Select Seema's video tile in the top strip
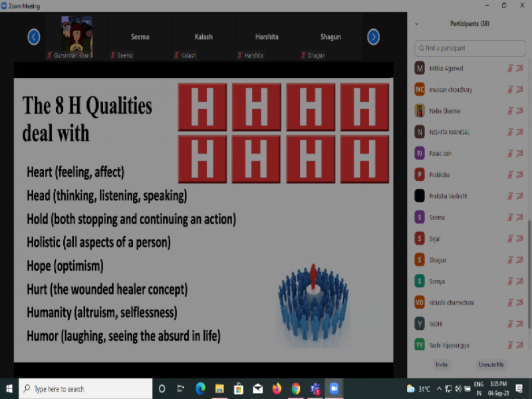The width and height of the screenshot is (532, 399). (140, 37)
